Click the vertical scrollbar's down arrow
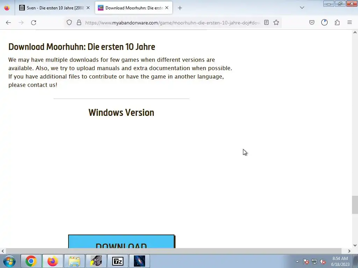The width and height of the screenshot is (358, 268). (x=355, y=245)
